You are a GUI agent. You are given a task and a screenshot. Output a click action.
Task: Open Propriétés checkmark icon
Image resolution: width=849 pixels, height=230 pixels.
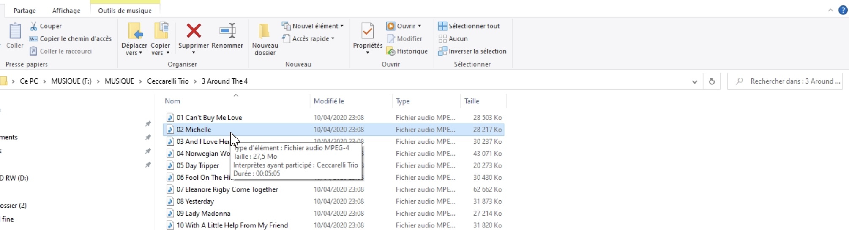pyautogui.click(x=367, y=31)
